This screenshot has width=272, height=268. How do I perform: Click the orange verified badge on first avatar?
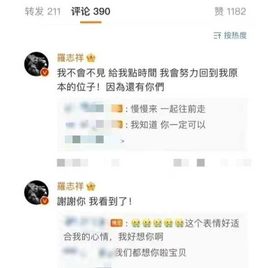point(44,73)
